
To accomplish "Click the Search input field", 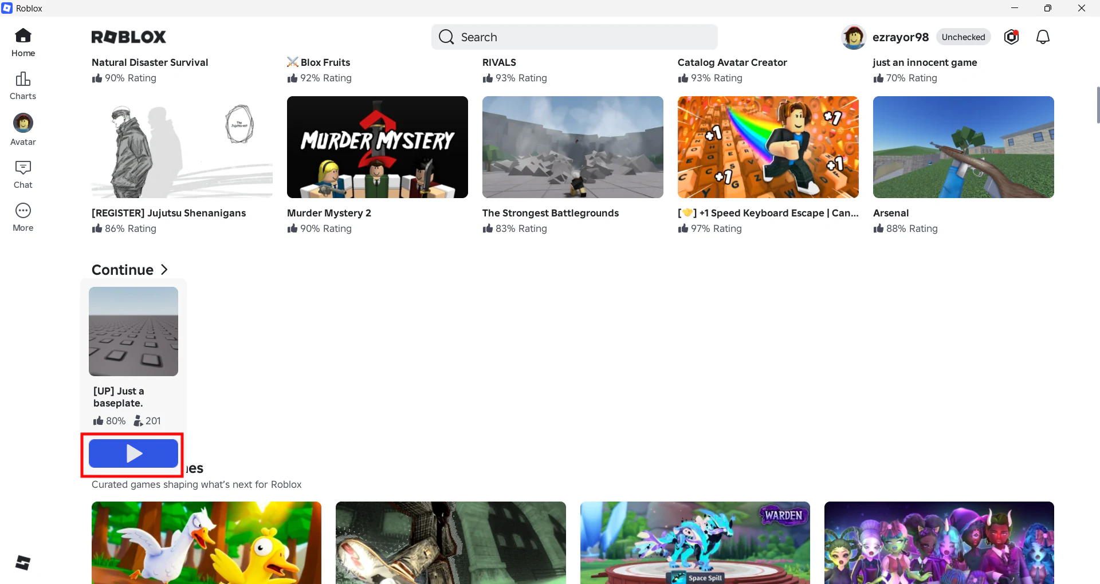I will (574, 37).
